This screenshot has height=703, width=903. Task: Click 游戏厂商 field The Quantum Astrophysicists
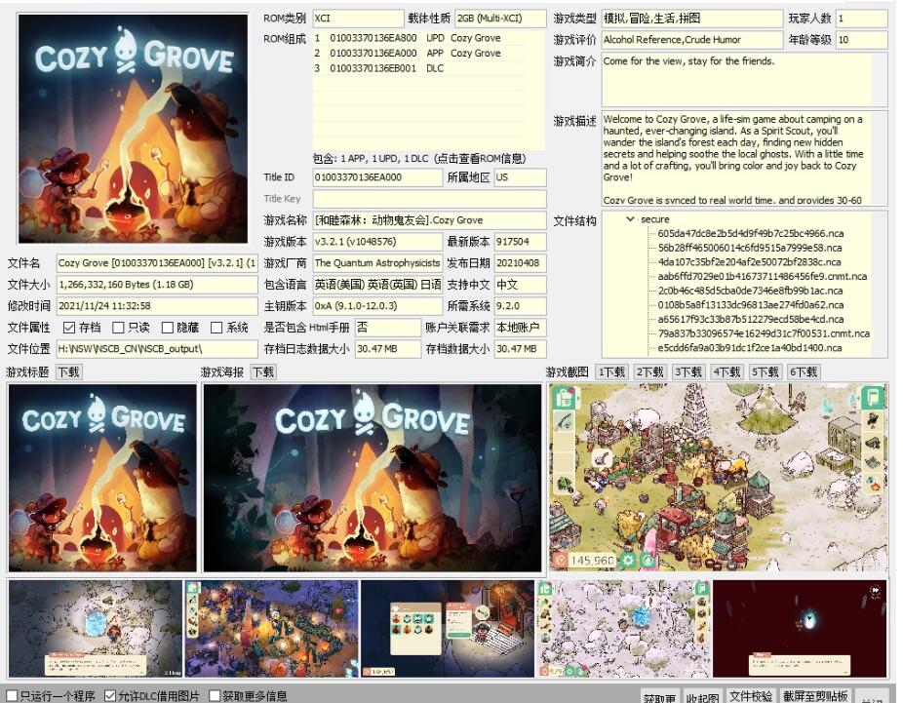coord(377,263)
